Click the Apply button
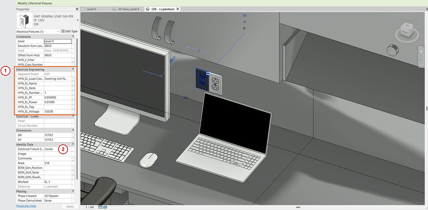 click(70, 207)
